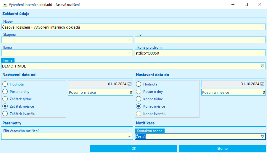Image resolution: width=267 pixels, height=153 pixels.
Task: Confirm dialog with OK button
Action: pos(134,148)
